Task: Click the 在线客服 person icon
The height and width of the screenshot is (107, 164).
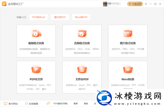Action: [x=26, y=103]
